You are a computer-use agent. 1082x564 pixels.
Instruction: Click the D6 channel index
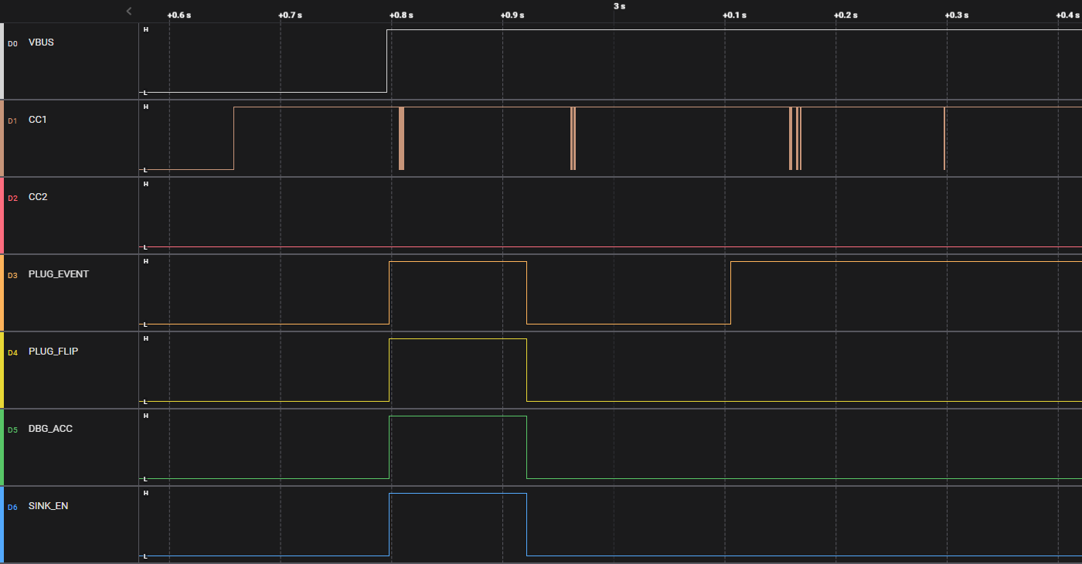click(12, 508)
